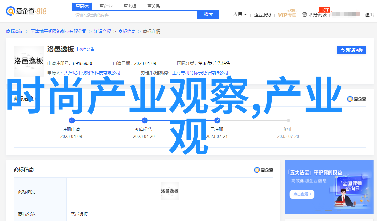Expand the 应用 dropdown menu
This screenshot has height=221, width=377.
(240, 15)
